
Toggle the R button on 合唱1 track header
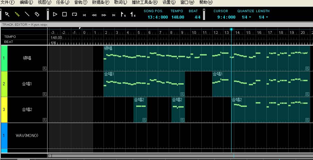point(45,94)
